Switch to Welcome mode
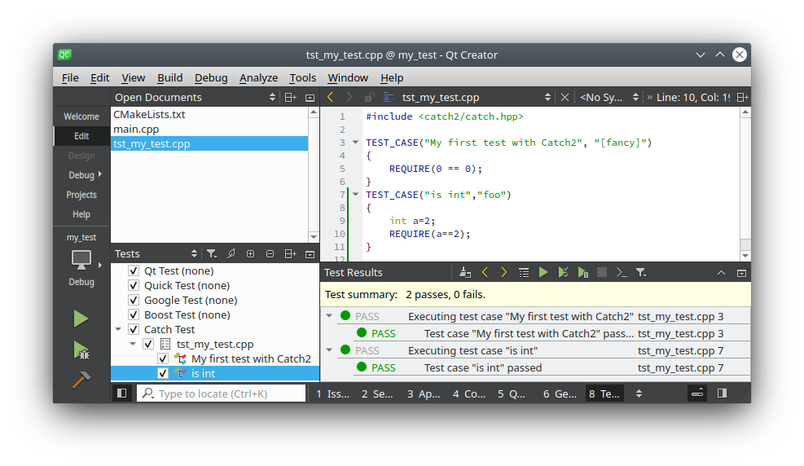Viewport: 804px width, 466px height. tap(81, 116)
